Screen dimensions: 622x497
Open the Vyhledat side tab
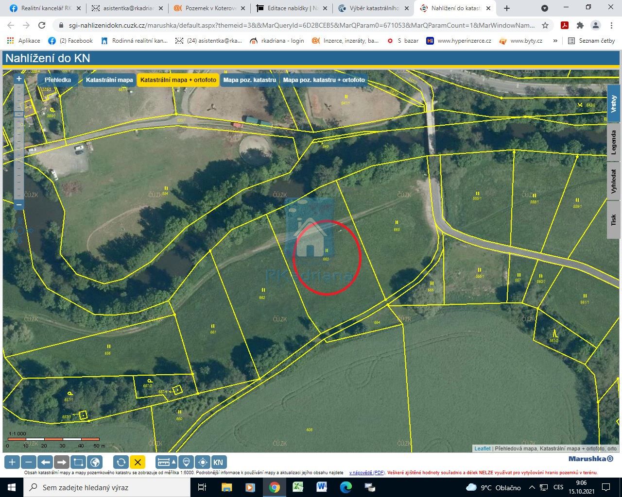[614, 181]
